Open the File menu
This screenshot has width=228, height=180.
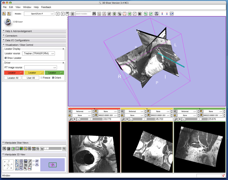tap(4, 7)
